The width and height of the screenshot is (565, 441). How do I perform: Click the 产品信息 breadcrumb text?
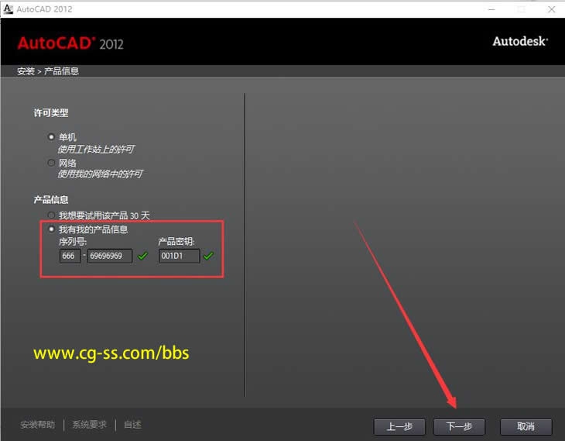click(61, 71)
